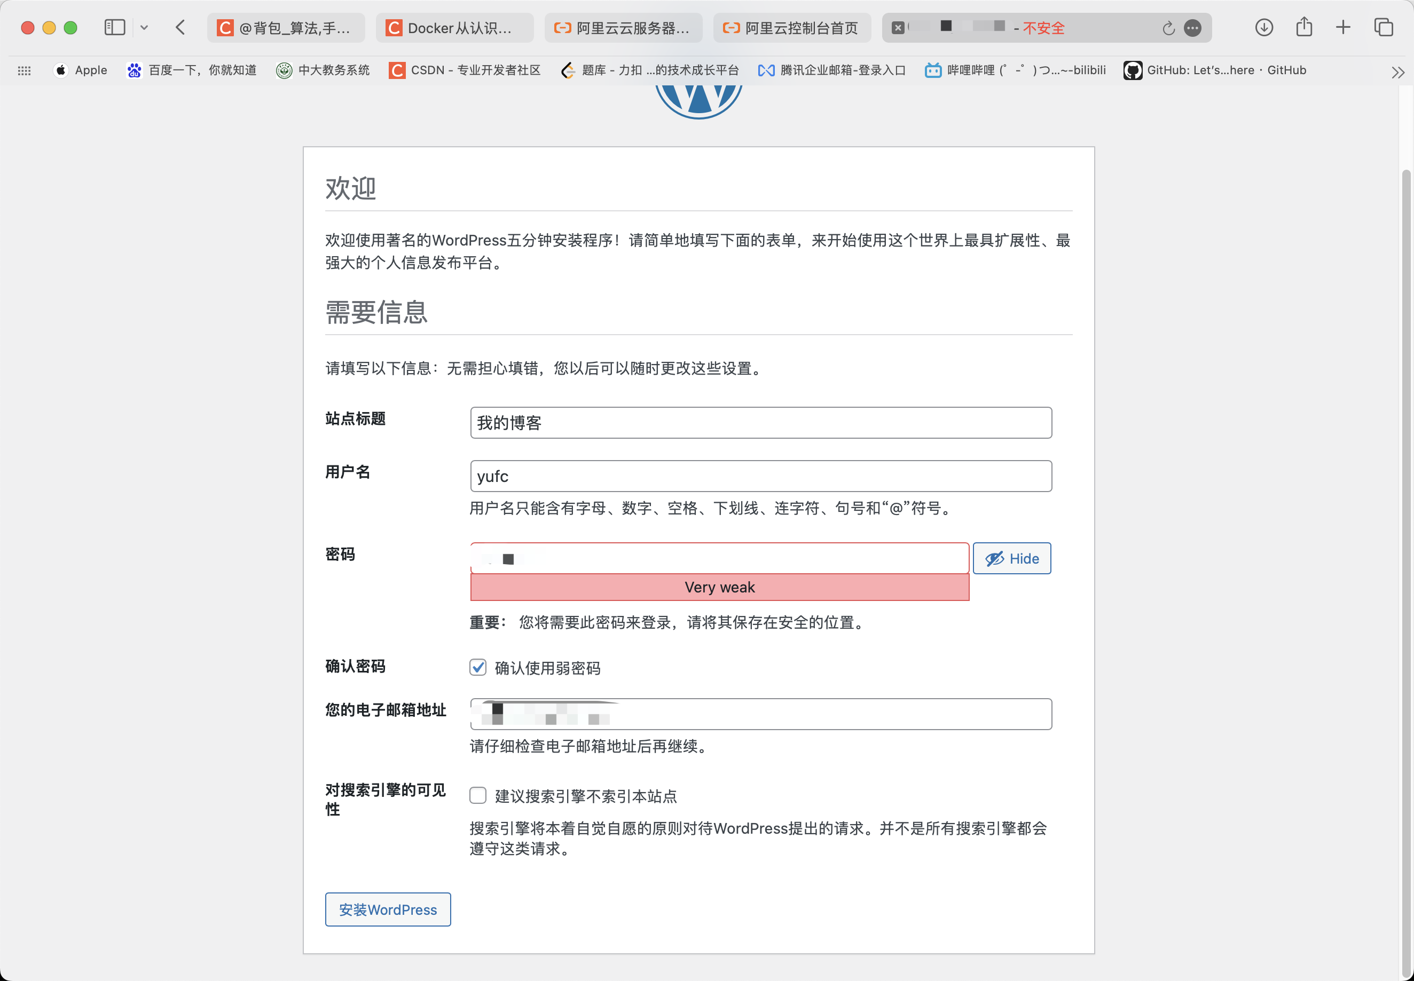
Task: Uncheck the confirm weak password checkbox
Action: (x=478, y=668)
